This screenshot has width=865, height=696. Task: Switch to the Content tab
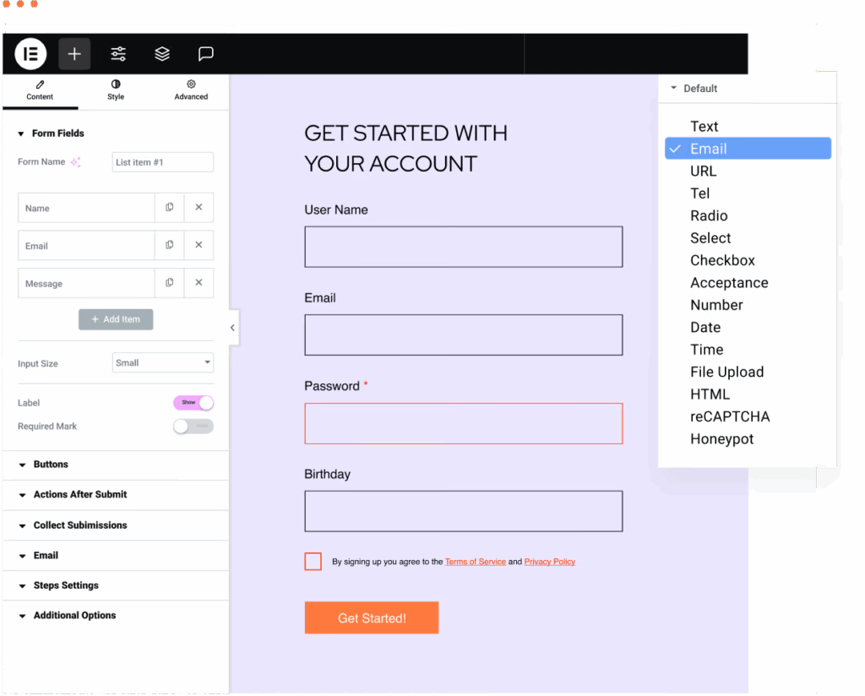40,90
